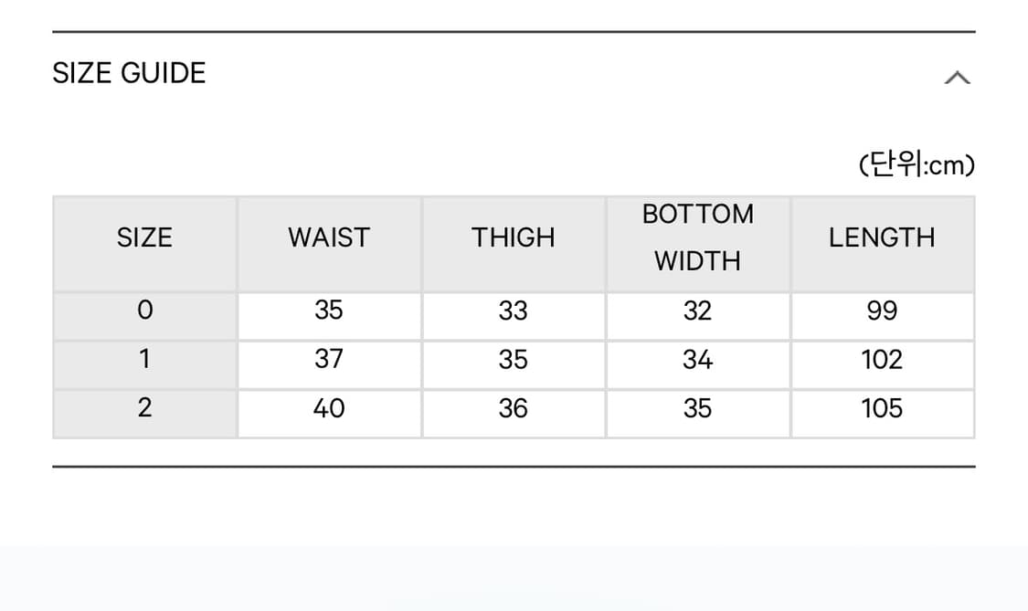Click waist value 35 for size 0
1028x611 pixels.
(x=328, y=311)
